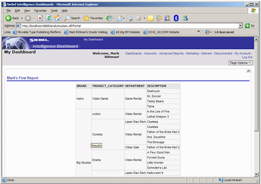The image size is (261, 184).
Task: Expand the Links bar overflow chevron
Action: pos(198,31)
